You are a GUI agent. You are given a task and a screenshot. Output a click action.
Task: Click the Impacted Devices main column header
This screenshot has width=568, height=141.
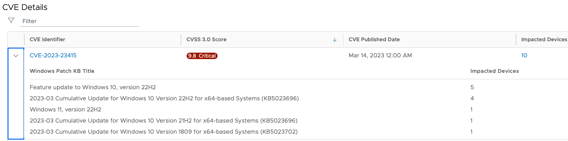pos(544,39)
